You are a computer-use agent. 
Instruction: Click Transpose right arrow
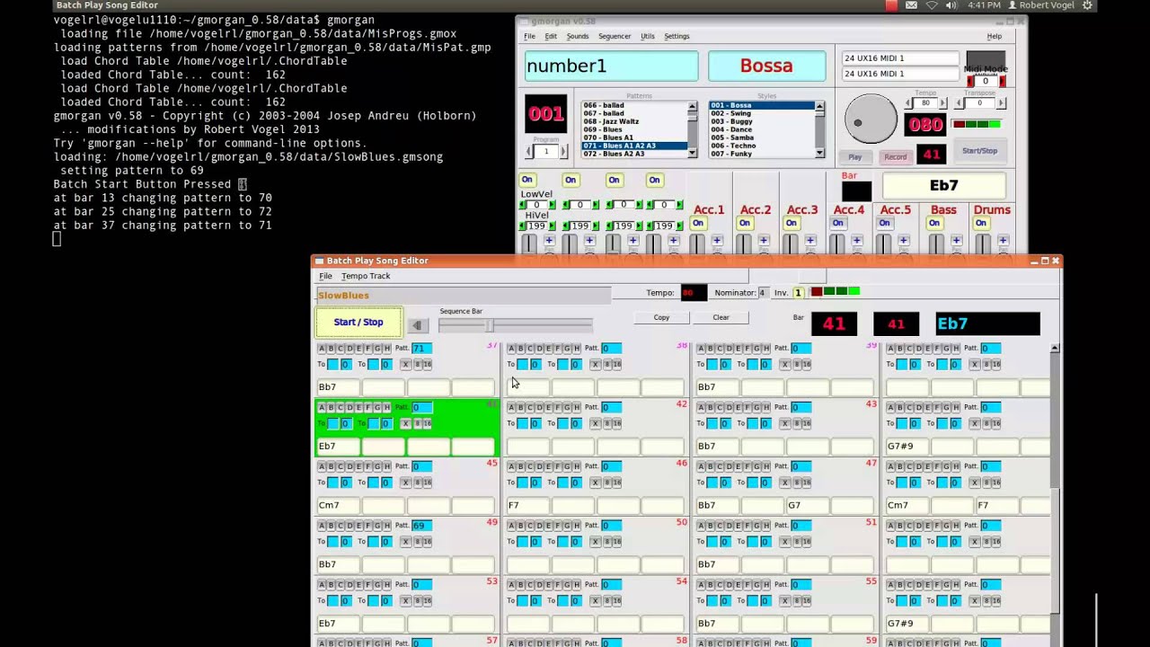1001,103
